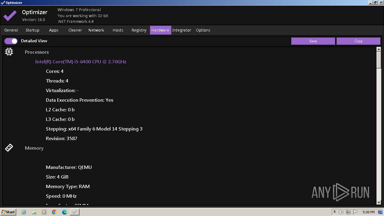Select the Hardware tab
Screen dimensions: 384x216
click(x=160, y=30)
